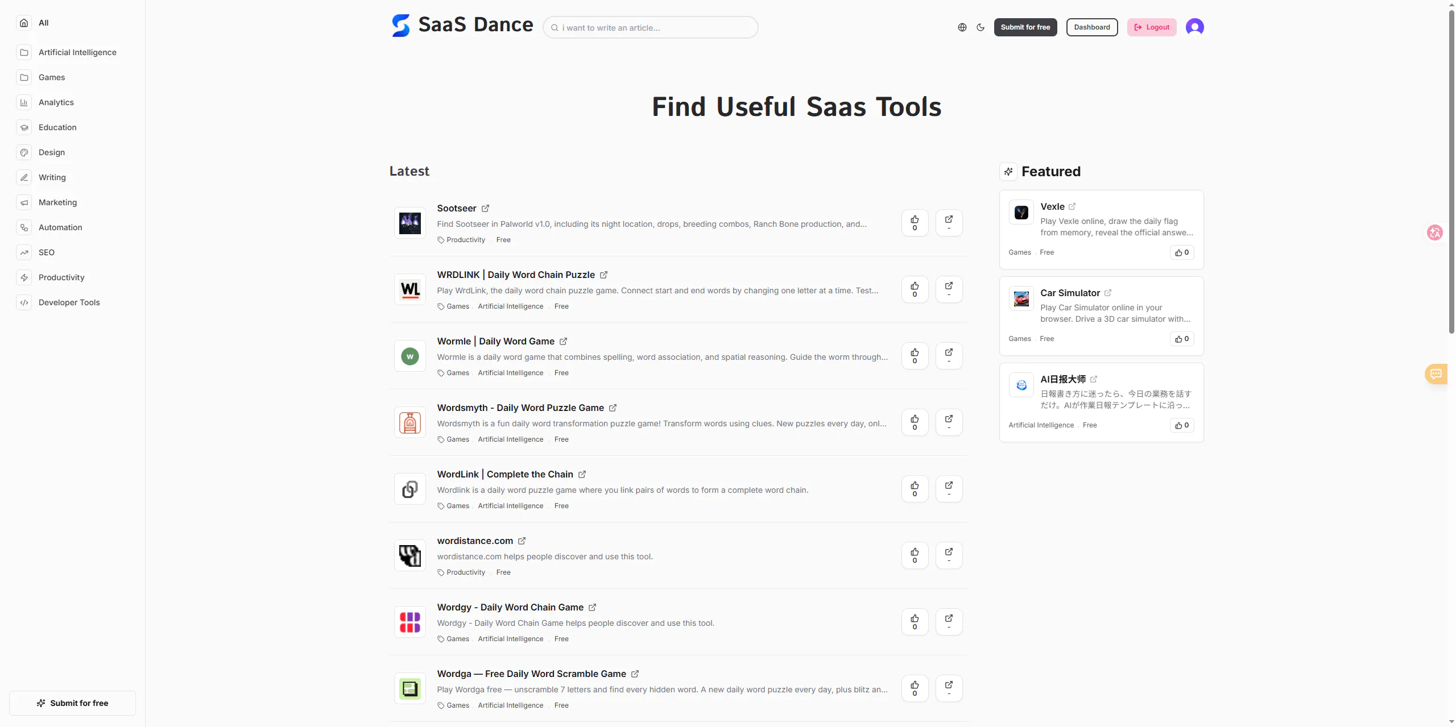Click the external link icon beside Vexle
This screenshot has width=1456, height=727.
click(1072, 206)
